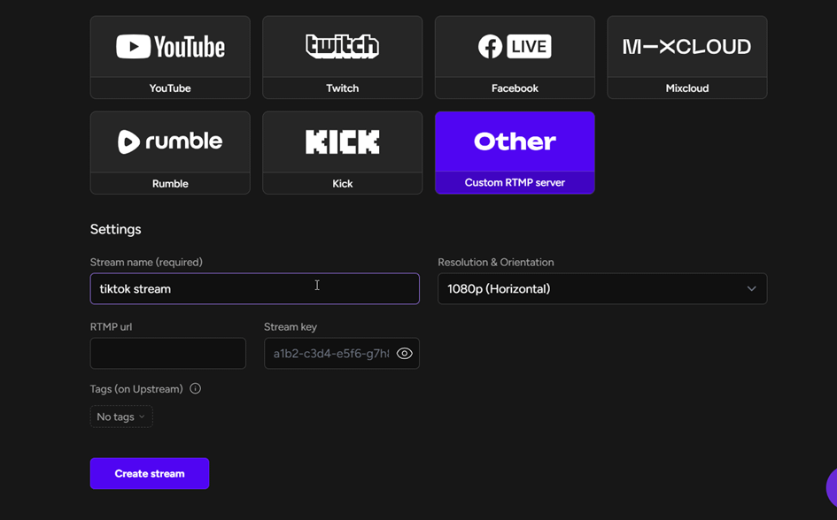Select Facebook LIVE as streaming destination
837x520 pixels.
coord(515,46)
